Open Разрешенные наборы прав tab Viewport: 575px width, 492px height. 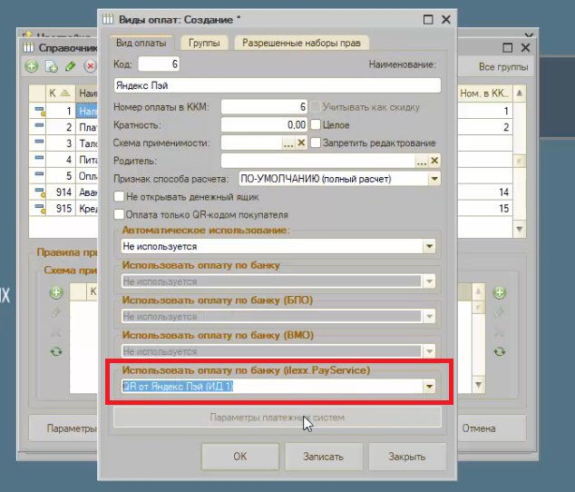click(301, 43)
